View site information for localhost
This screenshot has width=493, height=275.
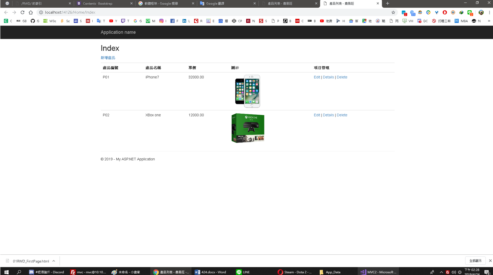(41, 12)
